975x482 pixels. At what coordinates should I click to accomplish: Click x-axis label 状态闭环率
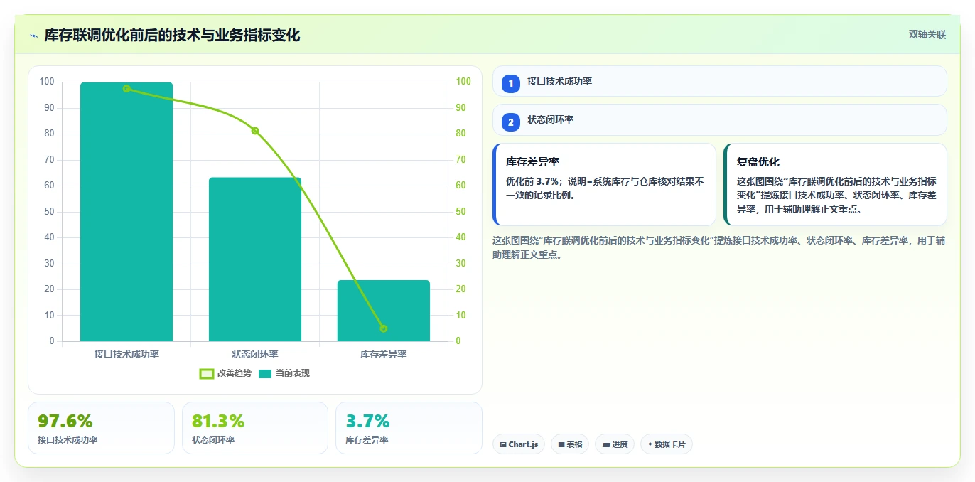click(x=255, y=354)
